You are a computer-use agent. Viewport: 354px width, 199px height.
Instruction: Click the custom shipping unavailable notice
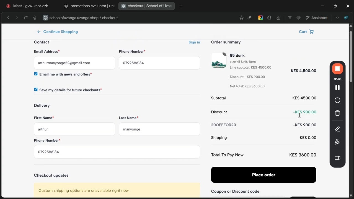(x=117, y=190)
